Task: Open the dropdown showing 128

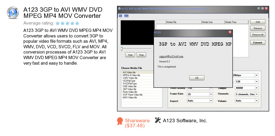Action: point(257,82)
